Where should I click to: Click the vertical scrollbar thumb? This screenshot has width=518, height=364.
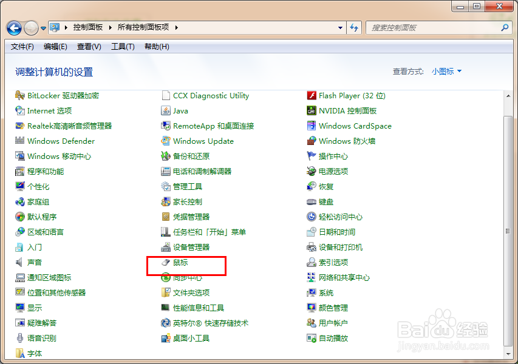(508, 231)
